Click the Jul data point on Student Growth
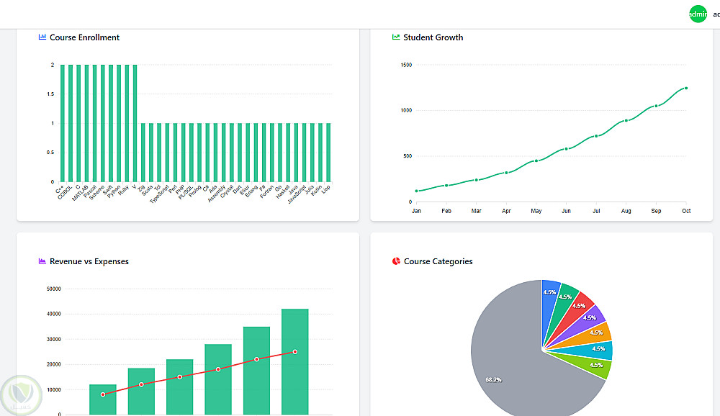Image resolution: width=720 pixels, height=416 pixels. [596, 136]
